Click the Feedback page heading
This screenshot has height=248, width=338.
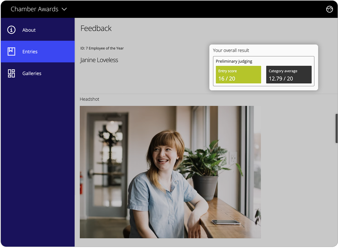96,28
